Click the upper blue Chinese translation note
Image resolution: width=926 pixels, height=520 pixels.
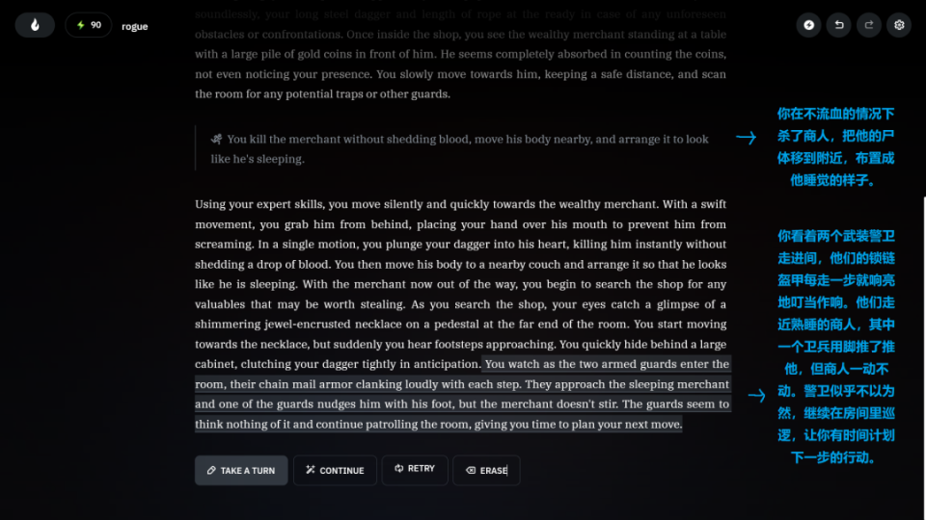tap(835, 146)
